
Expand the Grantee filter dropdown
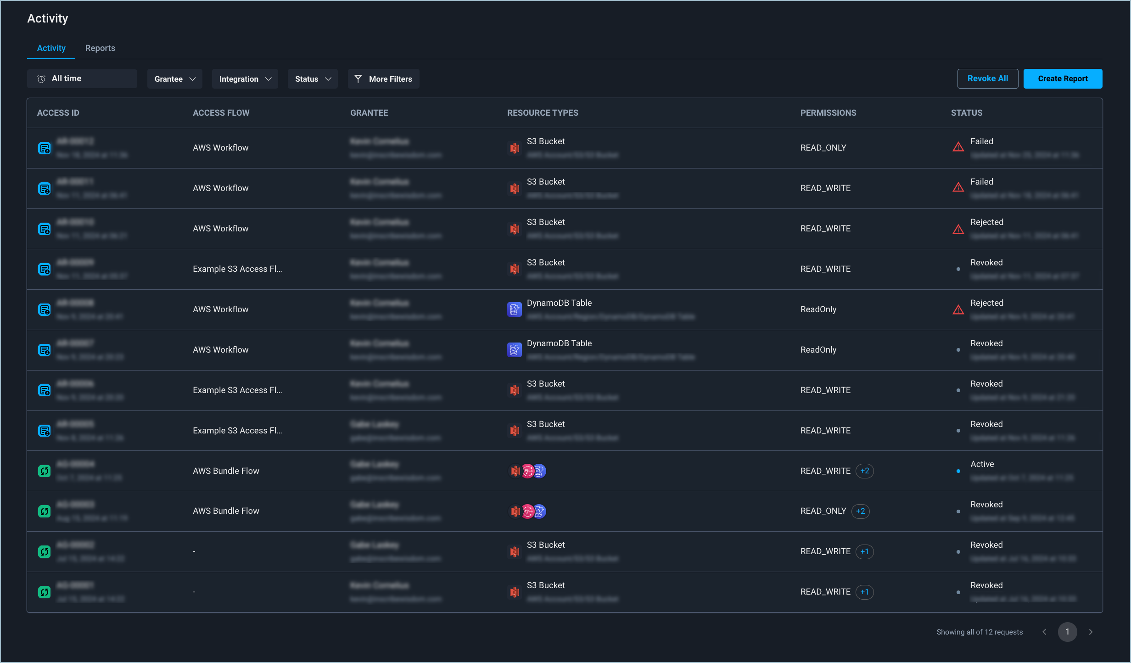[175, 79]
